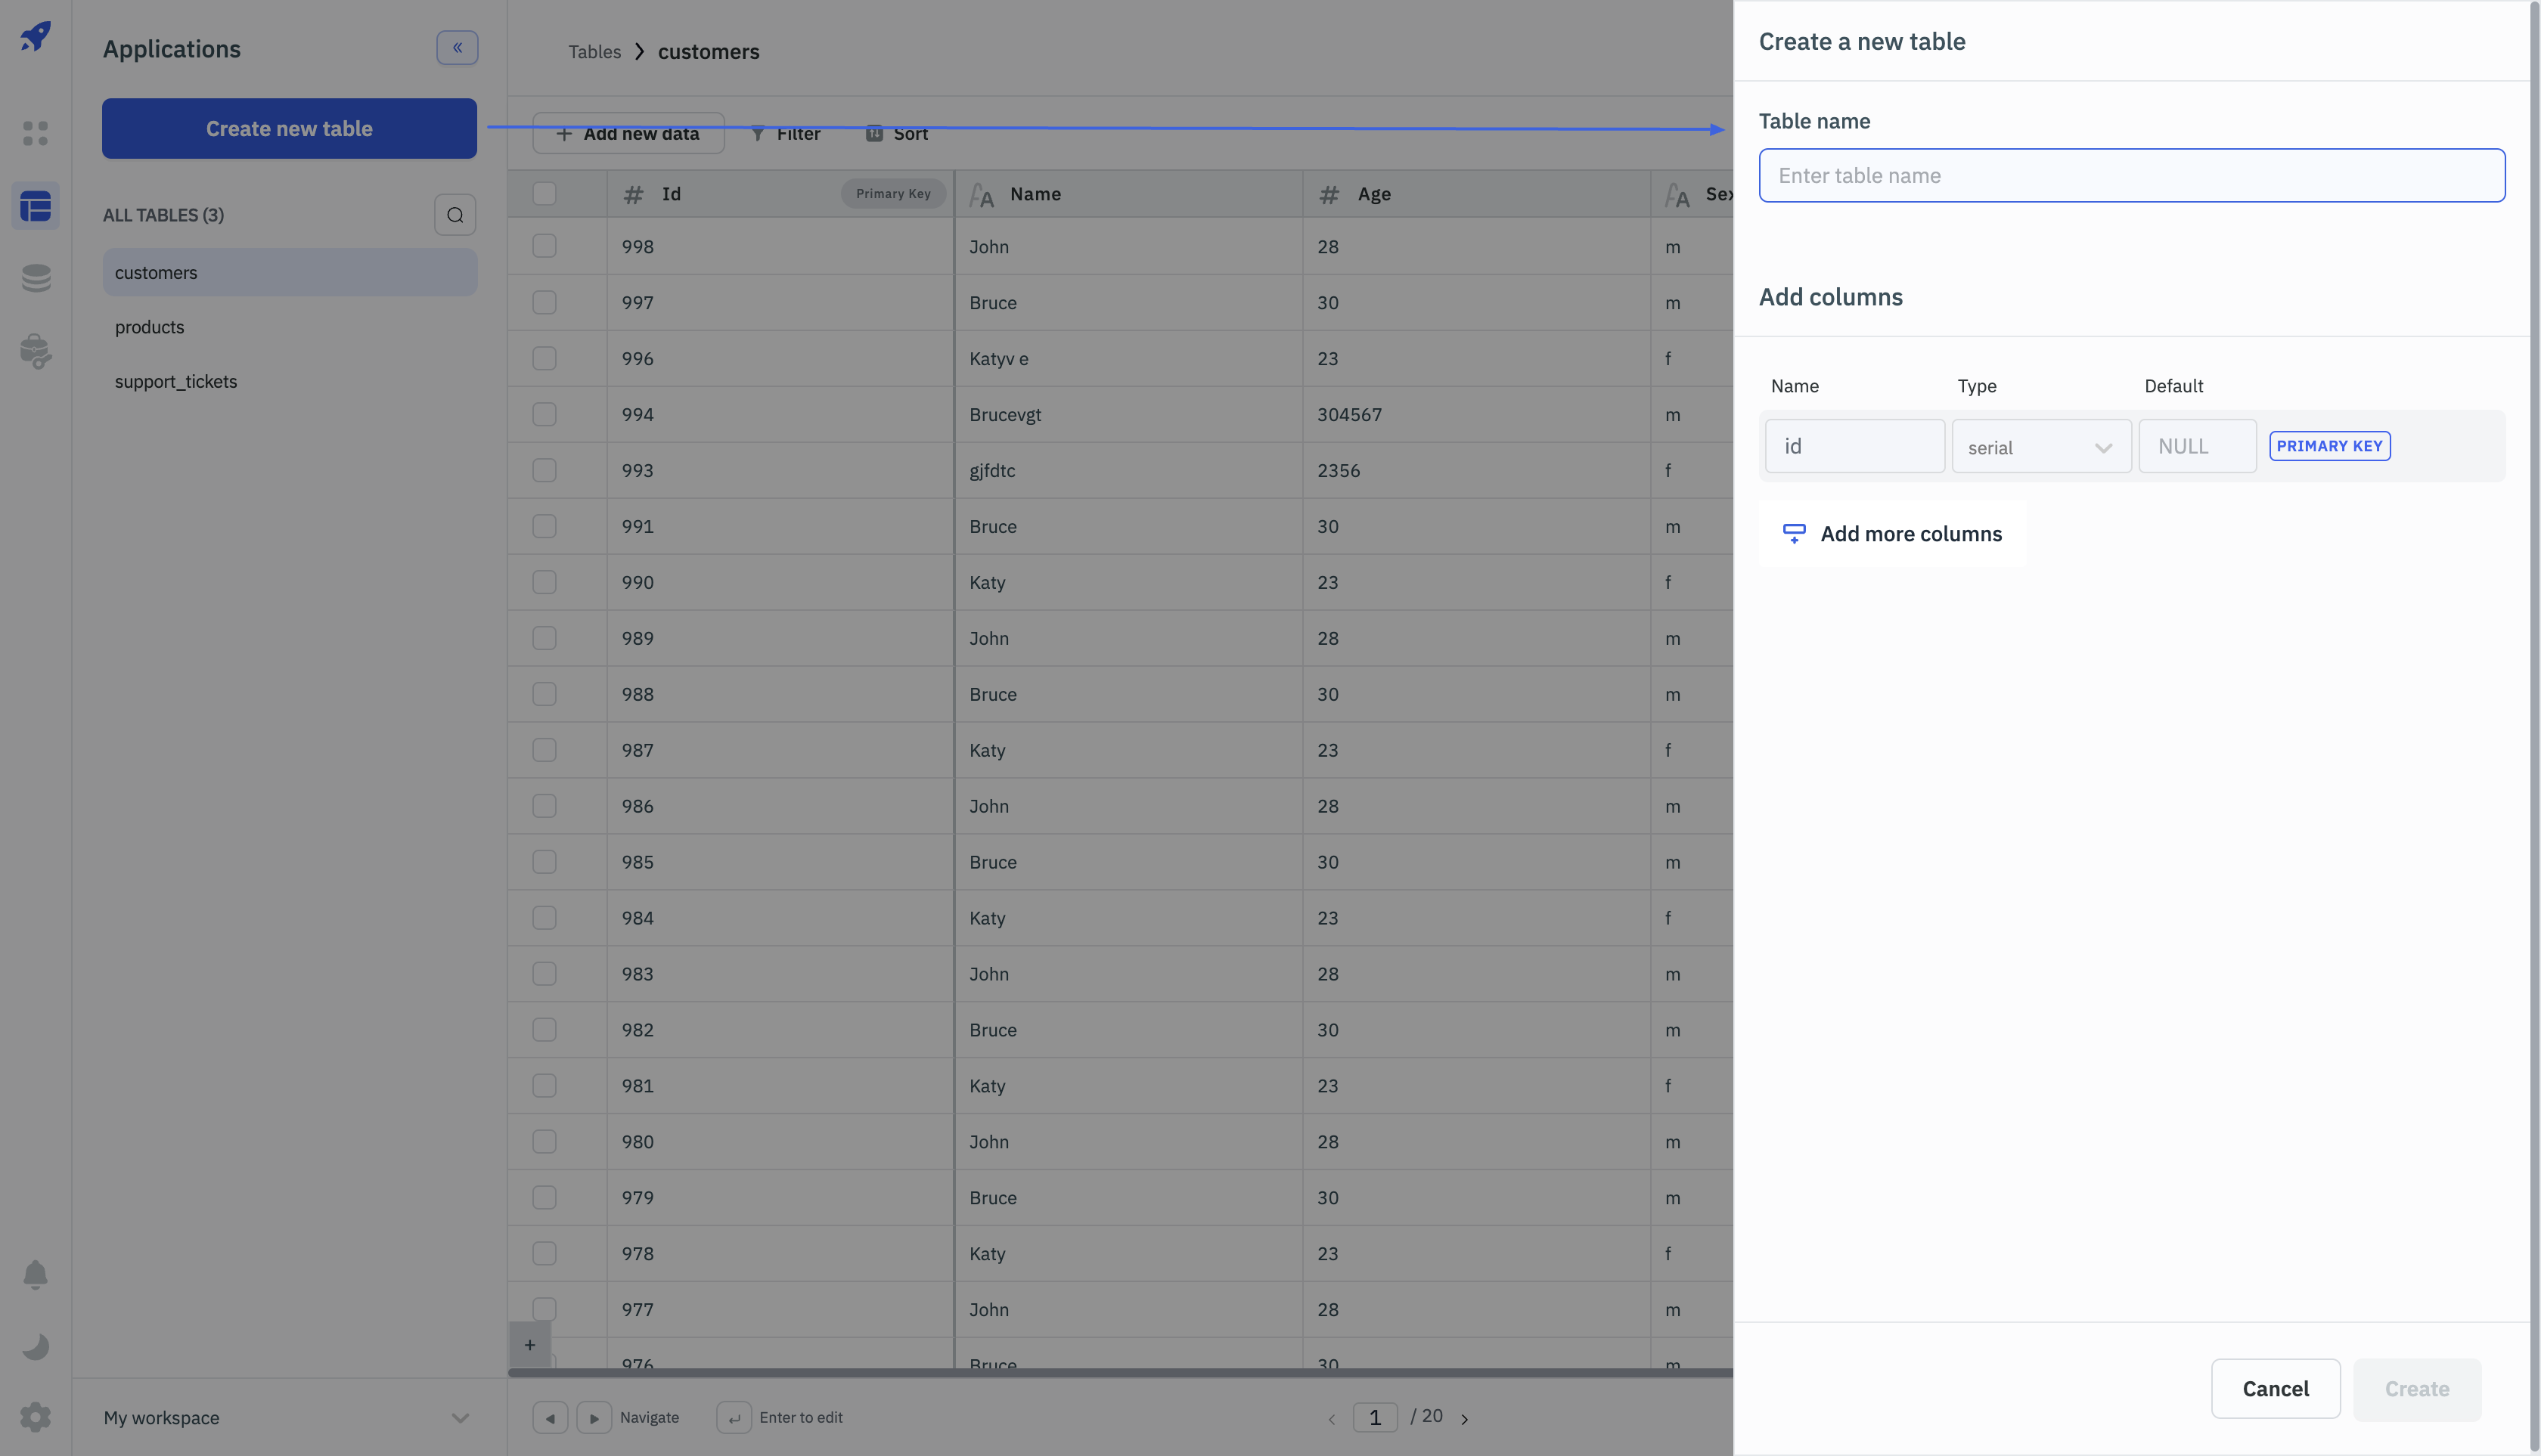Image resolution: width=2541 pixels, height=1456 pixels.
Task: Open settings gear icon in sidebar
Action: tap(36, 1416)
